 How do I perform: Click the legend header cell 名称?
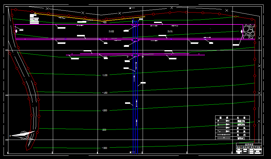point(241,118)
